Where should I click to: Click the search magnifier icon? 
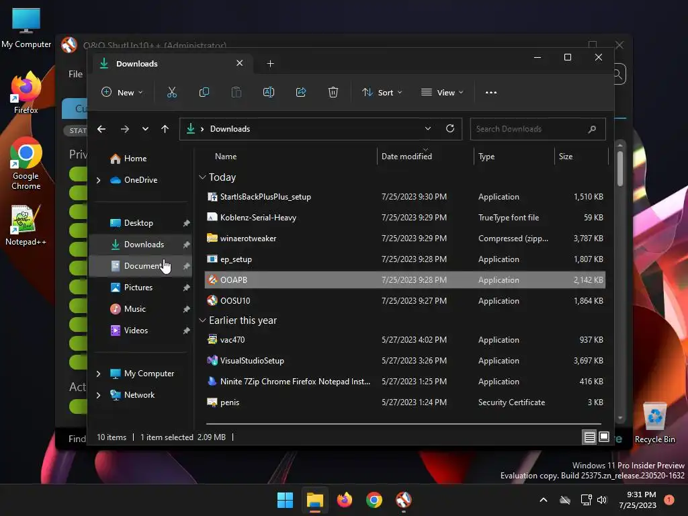coord(592,129)
